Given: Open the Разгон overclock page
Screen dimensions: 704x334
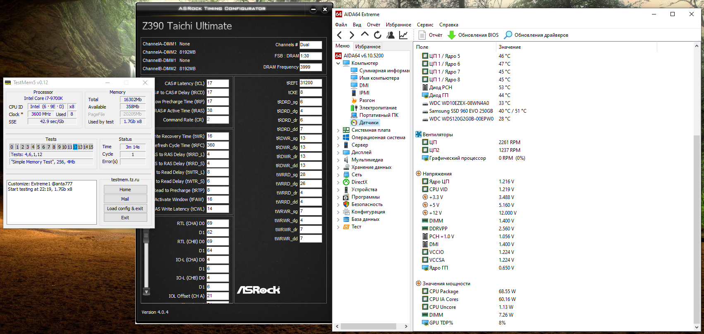Looking at the screenshot, I should 363,100.
